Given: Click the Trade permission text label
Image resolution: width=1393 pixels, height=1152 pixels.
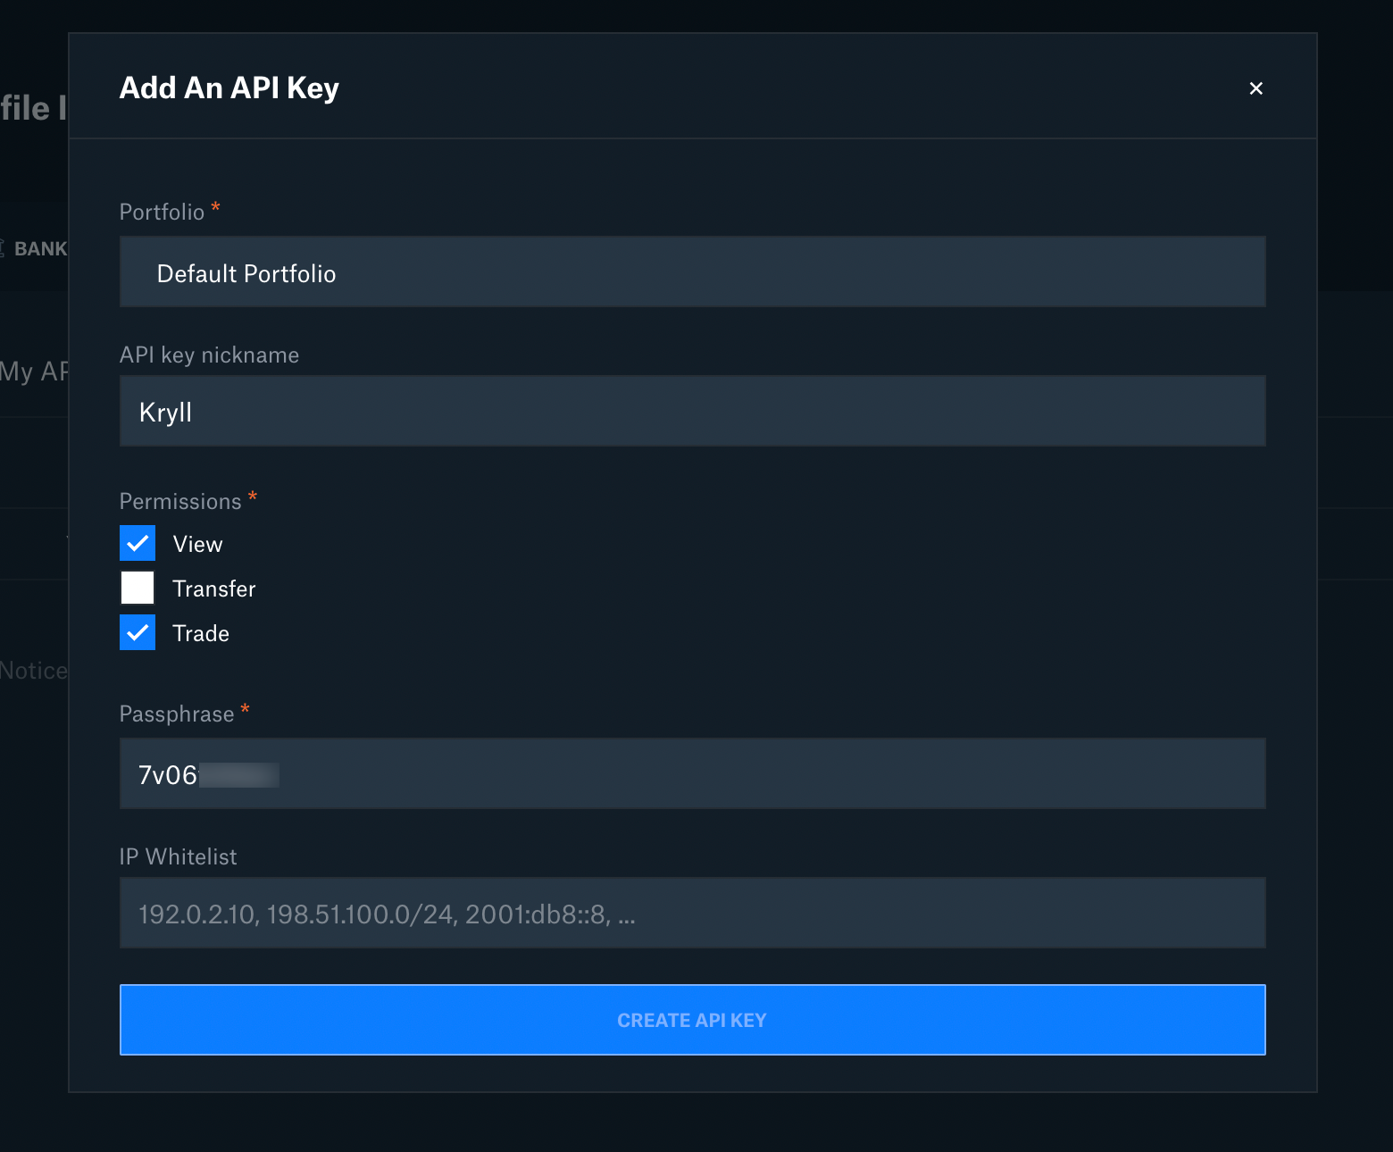Looking at the screenshot, I should (201, 633).
